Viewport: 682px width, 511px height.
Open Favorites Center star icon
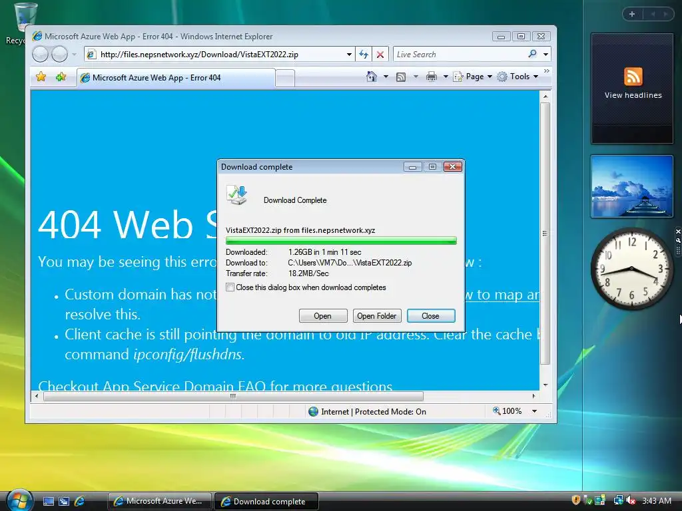pyautogui.click(x=41, y=77)
